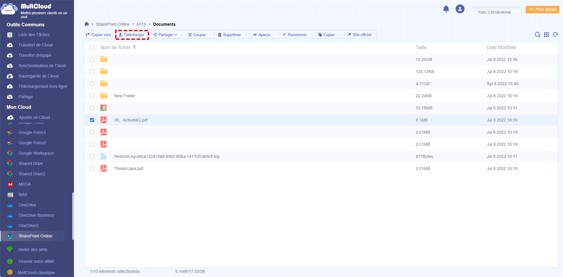Open MultCloud classique
The image size is (563, 277).
36,273
